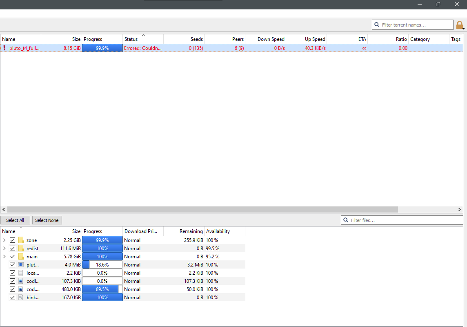The image size is (467, 327).
Task: Sort torrents by Tags column
Action: click(456, 39)
